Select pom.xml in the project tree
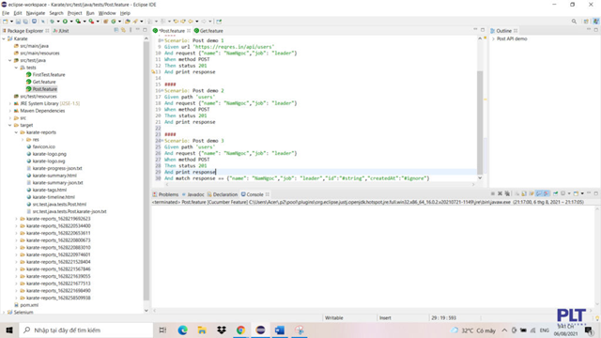This screenshot has height=338, width=601. point(29,305)
